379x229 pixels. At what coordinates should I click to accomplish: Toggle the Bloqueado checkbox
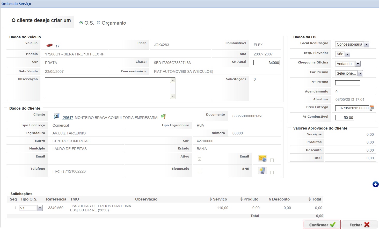tap(199, 171)
